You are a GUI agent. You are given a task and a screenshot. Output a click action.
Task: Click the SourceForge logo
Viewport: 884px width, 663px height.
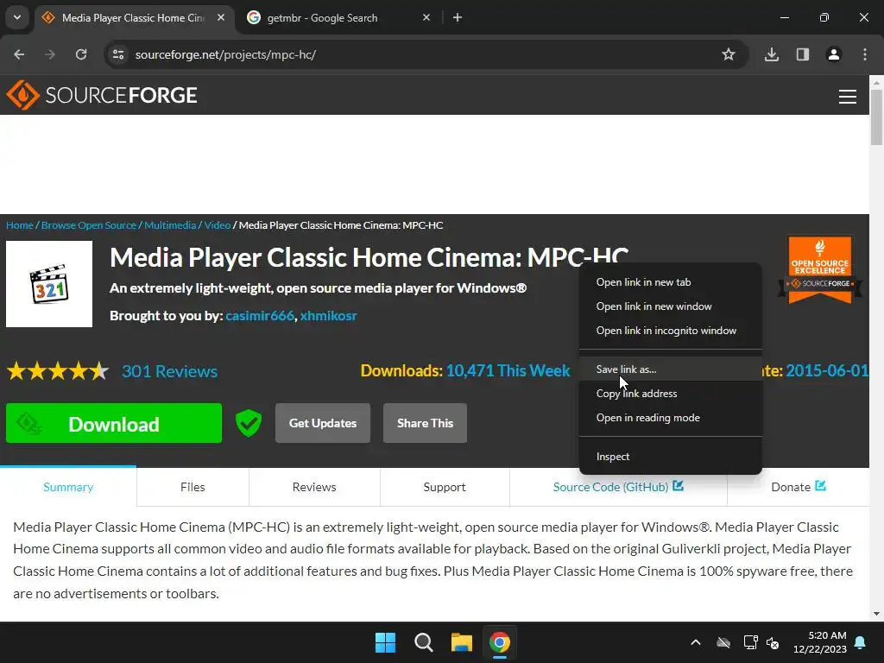coord(102,95)
